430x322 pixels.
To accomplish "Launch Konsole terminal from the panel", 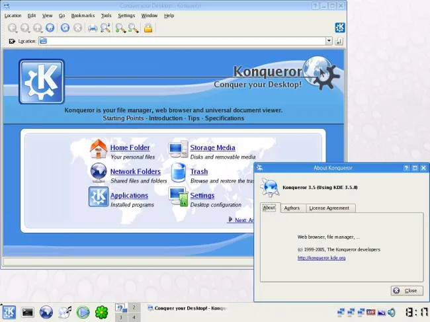I will pyautogui.click(x=28, y=312).
